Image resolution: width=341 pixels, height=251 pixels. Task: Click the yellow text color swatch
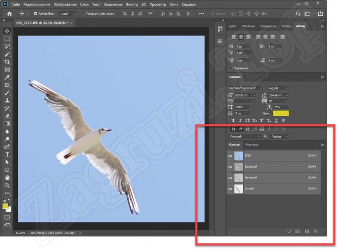[x=281, y=113]
